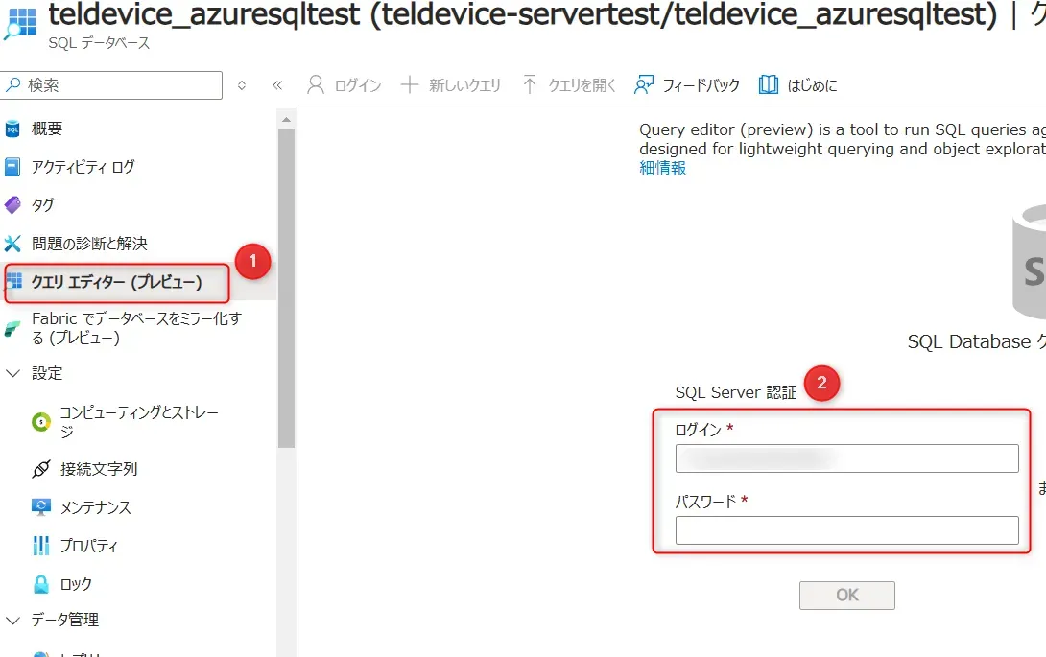Click the 概要 SQL overview icon

12,129
